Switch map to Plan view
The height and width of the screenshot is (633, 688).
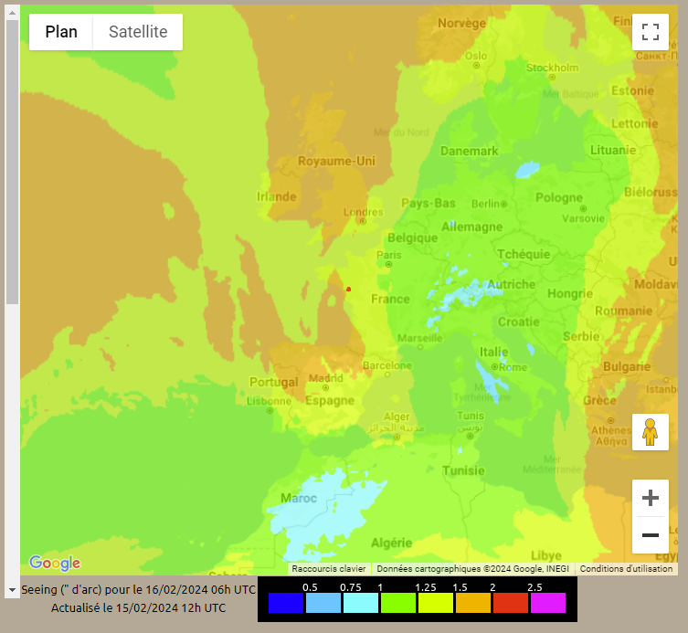pos(61,32)
